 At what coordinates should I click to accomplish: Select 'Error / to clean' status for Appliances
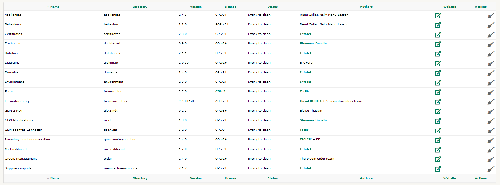point(259,15)
